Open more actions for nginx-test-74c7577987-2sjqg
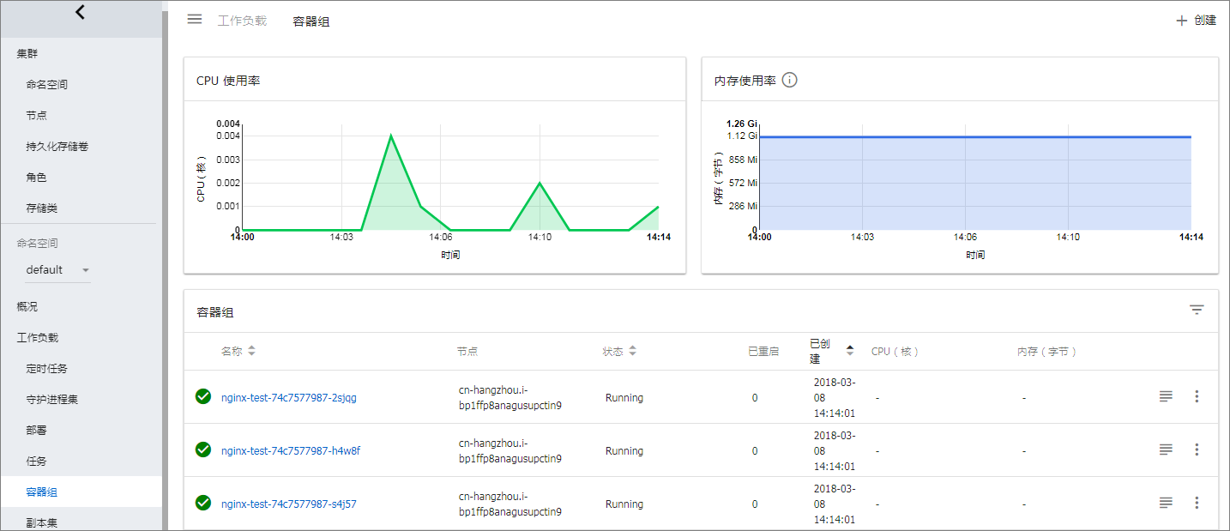1230x531 pixels. 1197,396
